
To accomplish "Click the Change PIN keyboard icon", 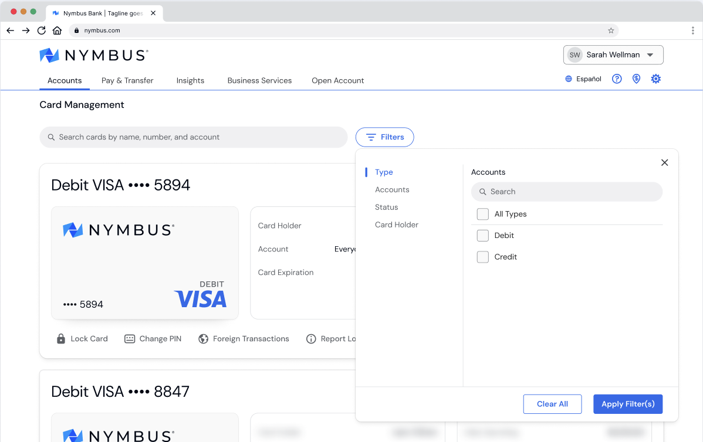I will click(130, 339).
